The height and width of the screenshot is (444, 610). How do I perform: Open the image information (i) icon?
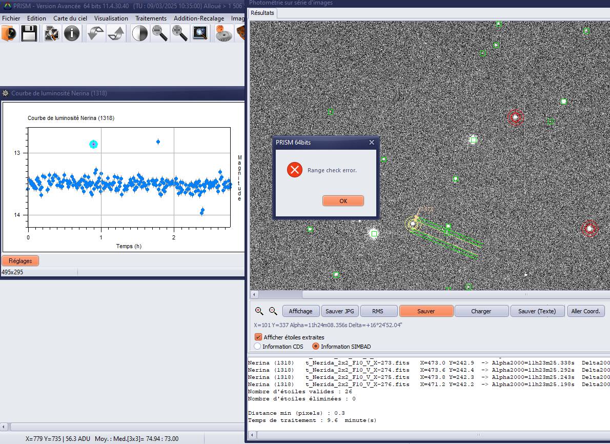[x=72, y=34]
